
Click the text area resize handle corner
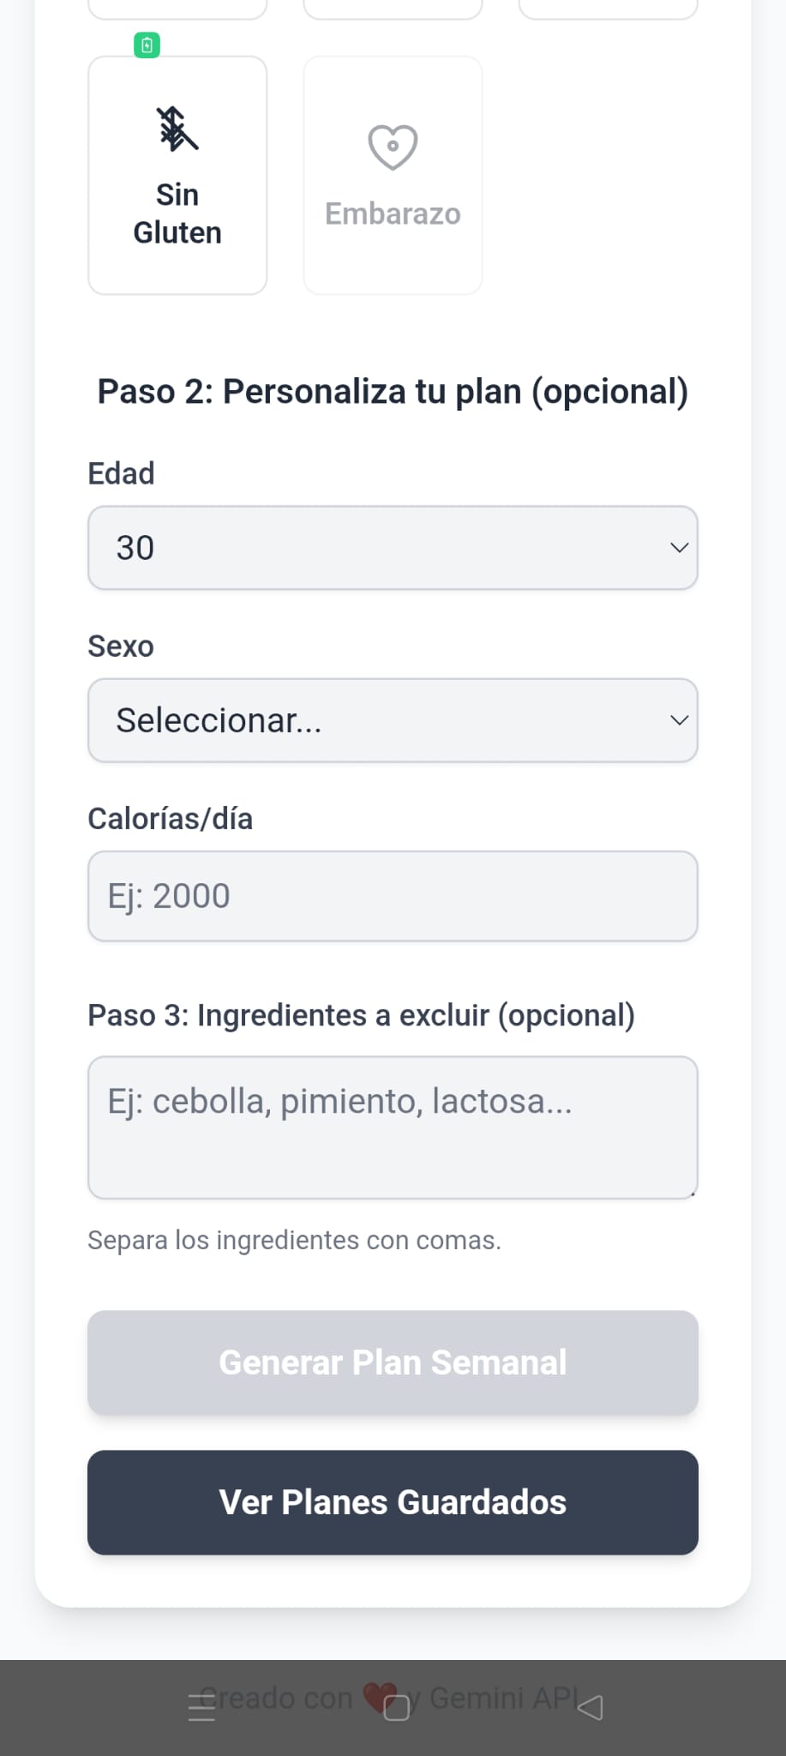[x=692, y=1193]
